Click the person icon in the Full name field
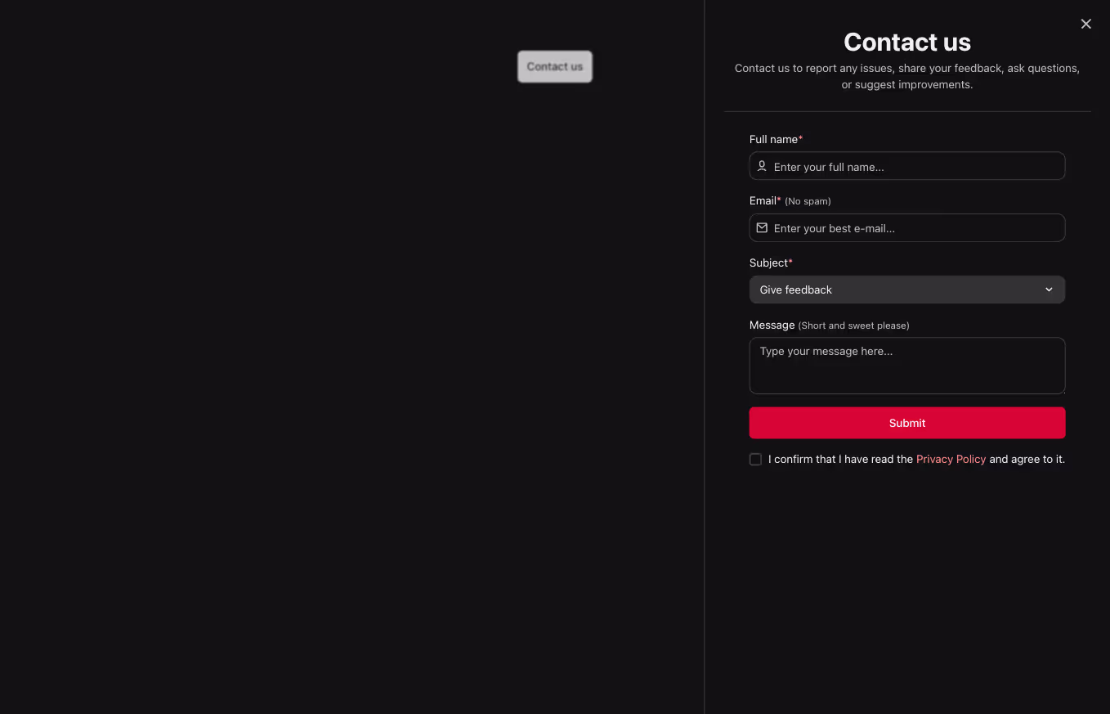The image size is (1110, 714). click(762, 166)
